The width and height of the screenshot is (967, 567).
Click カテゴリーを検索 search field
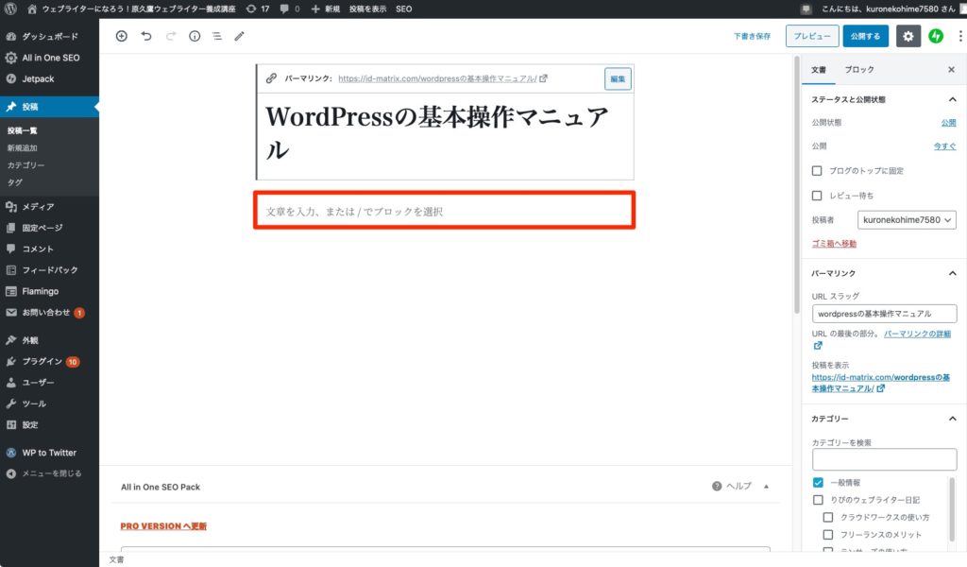(x=884, y=459)
